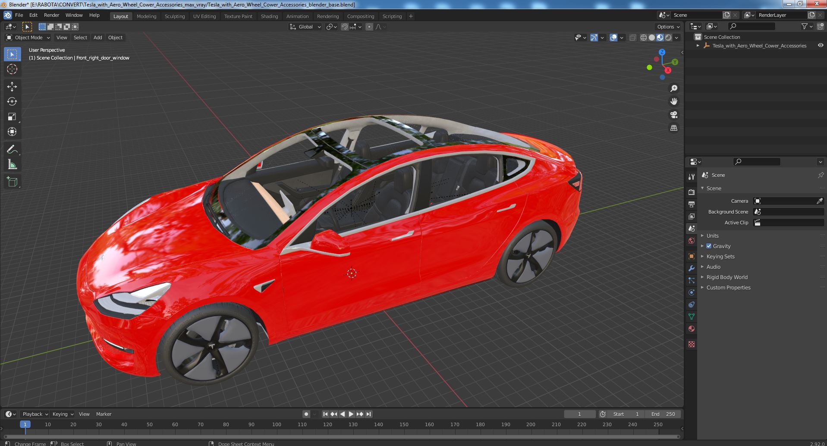Image resolution: width=827 pixels, height=446 pixels.
Task: Expand the Custom Properties panel
Action: 728,287
